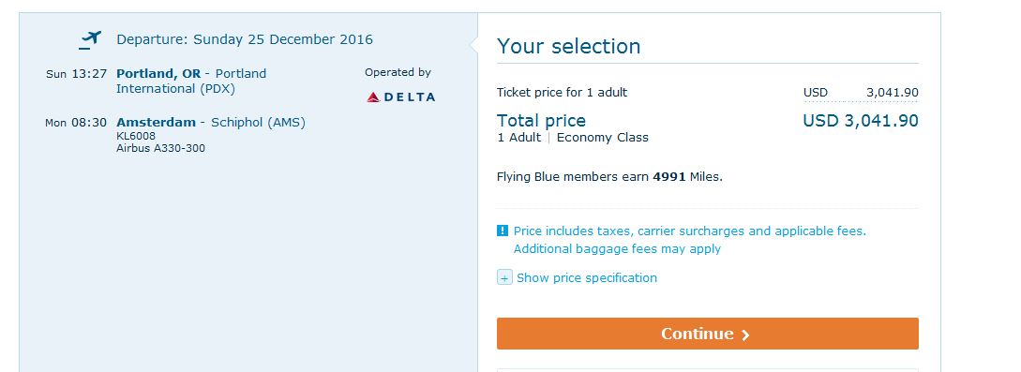Screen dimensions: 1021x372
Task: Click the Airbus A330-300 aircraft label
Action: (161, 148)
